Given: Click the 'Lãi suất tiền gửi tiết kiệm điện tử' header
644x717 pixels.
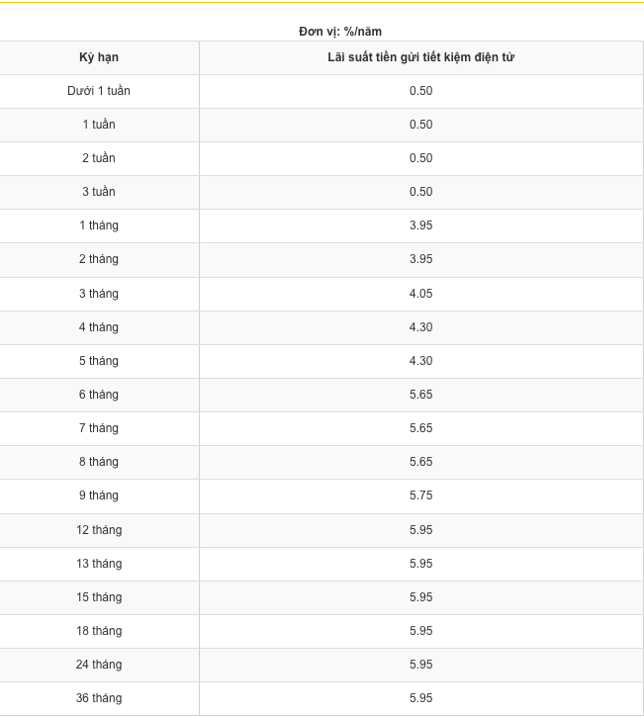Looking at the screenshot, I should coord(421,57).
